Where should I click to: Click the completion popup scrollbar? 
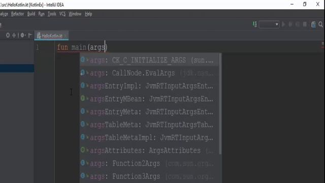pos(220,104)
